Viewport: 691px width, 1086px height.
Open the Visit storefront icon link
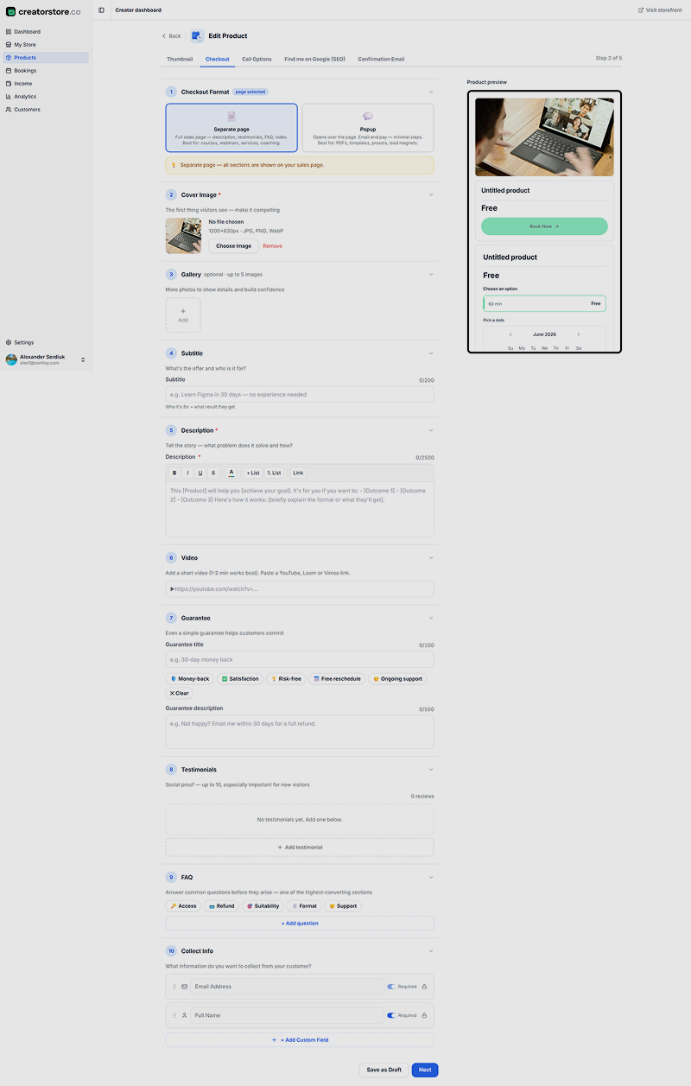(641, 10)
